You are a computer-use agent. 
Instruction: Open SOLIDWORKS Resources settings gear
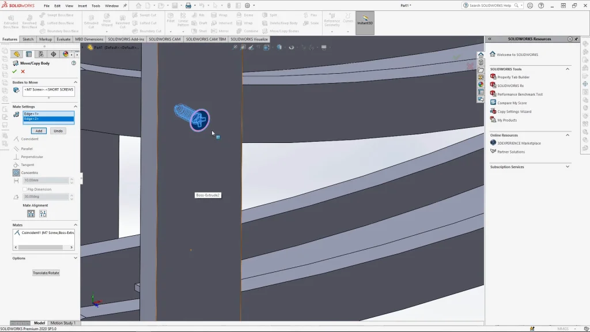pyautogui.click(x=570, y=39)
